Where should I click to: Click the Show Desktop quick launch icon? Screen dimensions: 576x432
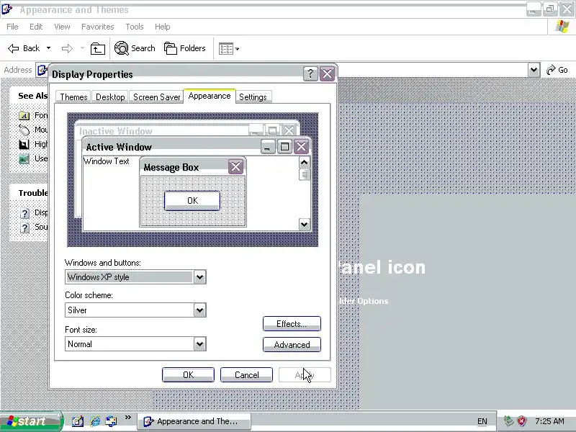78,421
